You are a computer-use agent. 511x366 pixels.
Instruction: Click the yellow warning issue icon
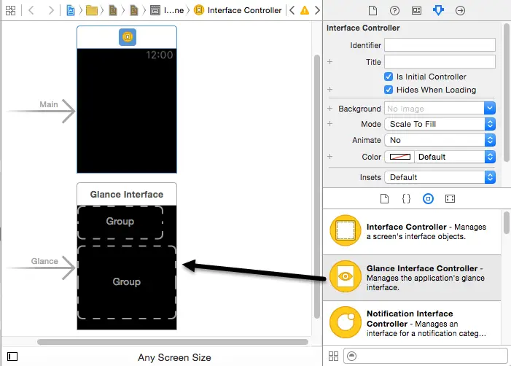305,11
